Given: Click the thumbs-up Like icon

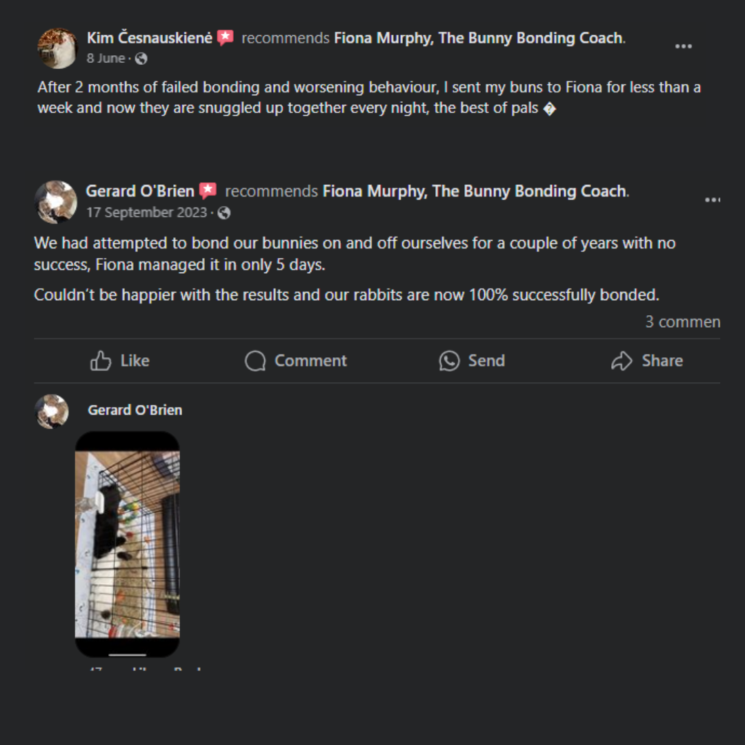Looking at the screenshot, I should [x=101, y=361].
